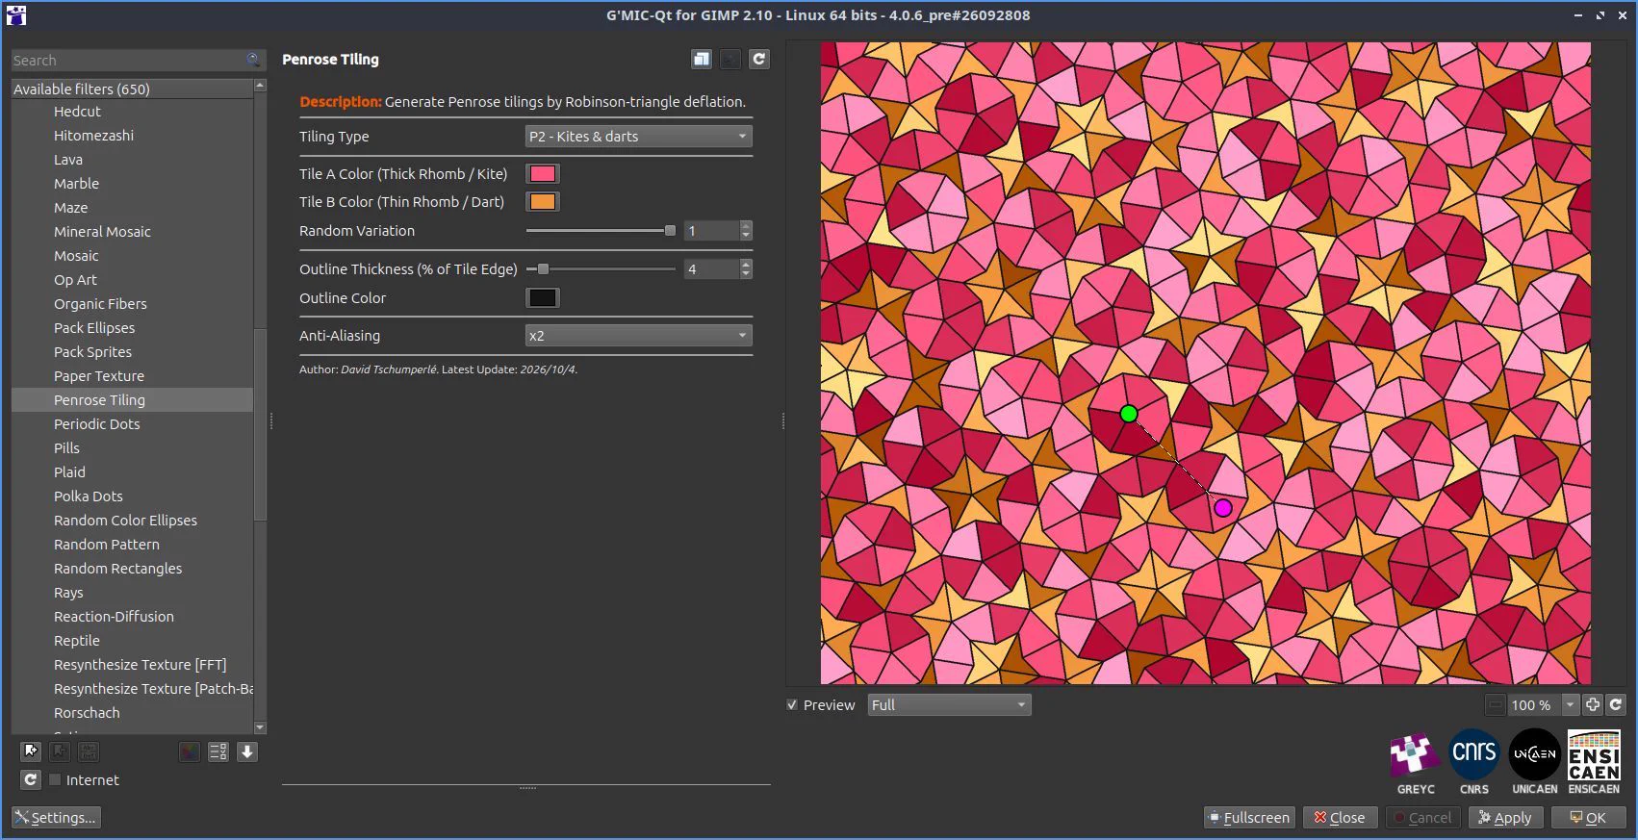The image size is (1638, 840).
Task: Click the green keypoint in the preview
Action: point(1129,414)
